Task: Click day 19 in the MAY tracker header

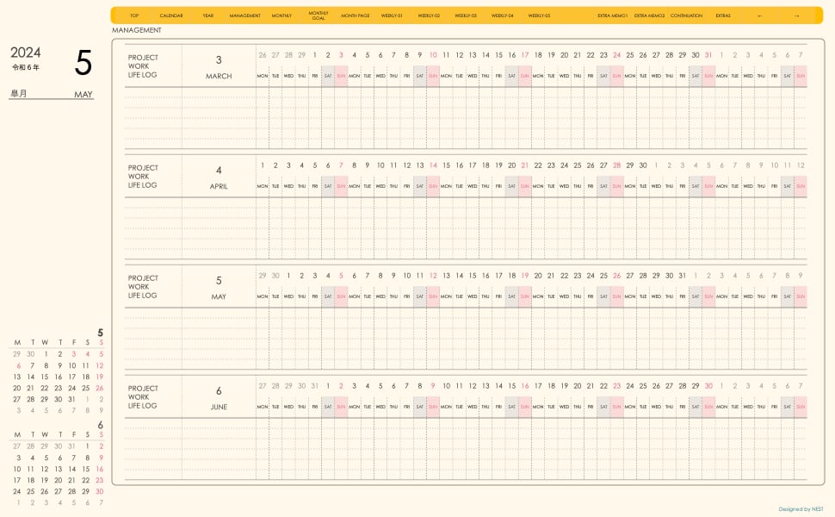Action: click(x=525, y=276)
